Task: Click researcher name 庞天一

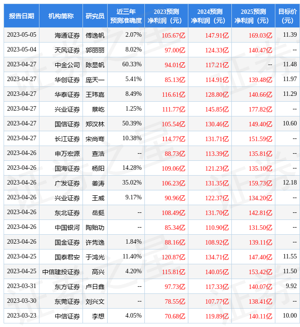Action: coord(95,80)
